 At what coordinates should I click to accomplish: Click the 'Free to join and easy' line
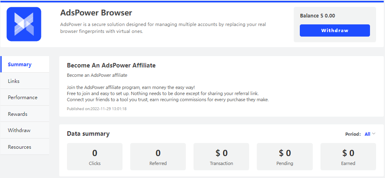163,93
